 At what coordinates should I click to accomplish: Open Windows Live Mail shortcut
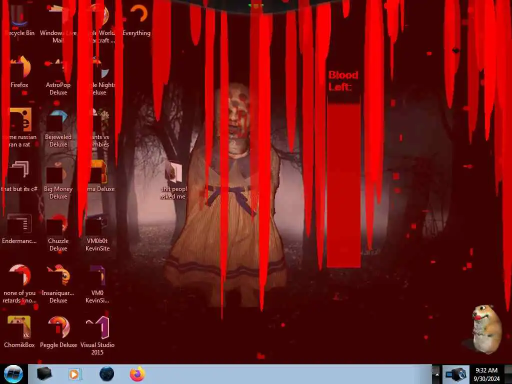coord(58,23)
